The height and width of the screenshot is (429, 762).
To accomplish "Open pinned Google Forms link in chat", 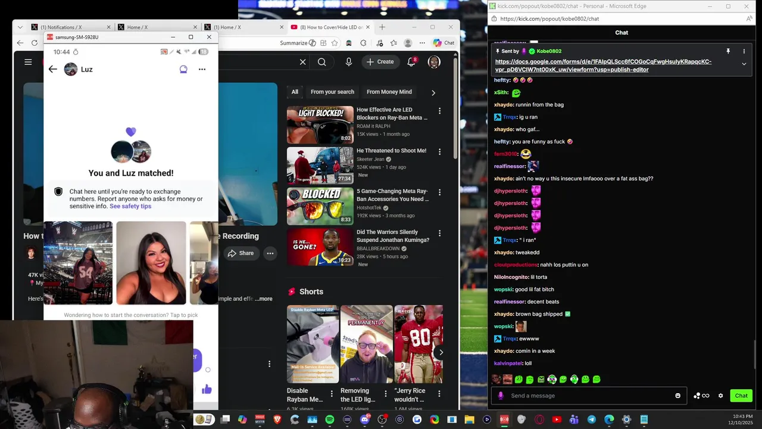I will pyautogui.click(x=603, y=66).
